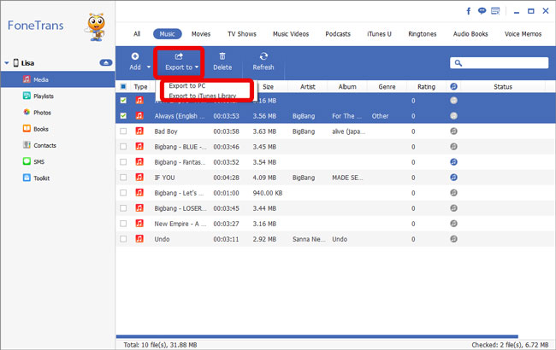Open Media in the sidebar

coord(58,79)
